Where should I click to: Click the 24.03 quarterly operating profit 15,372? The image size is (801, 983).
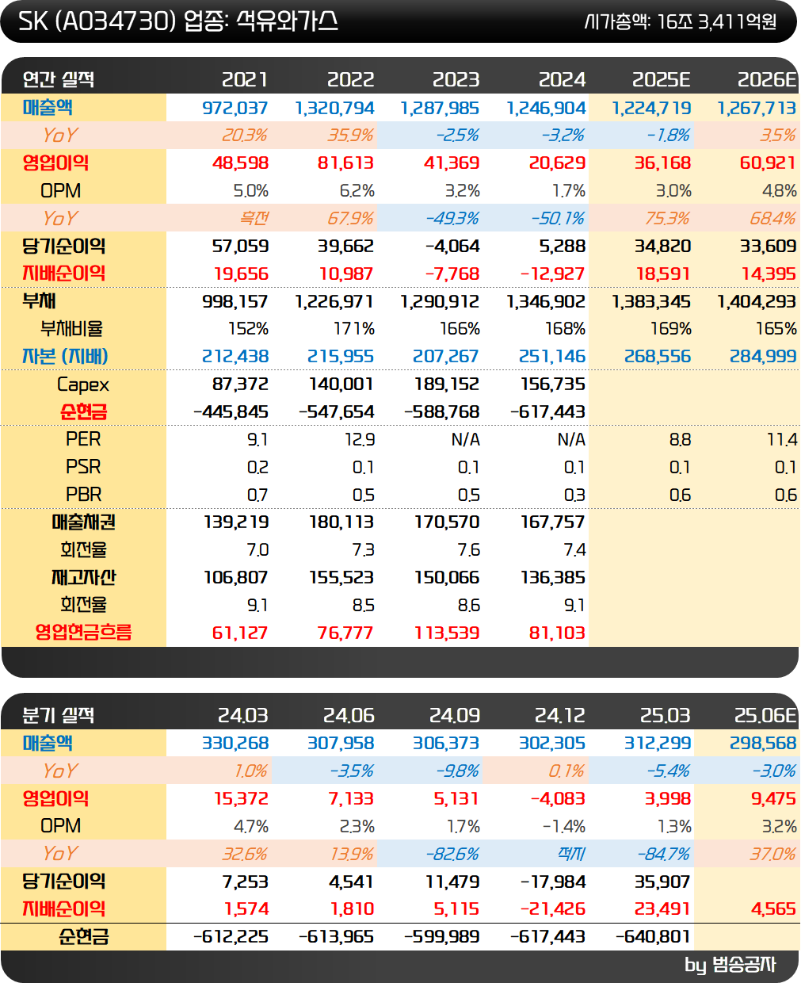click(x=241, y=798)
